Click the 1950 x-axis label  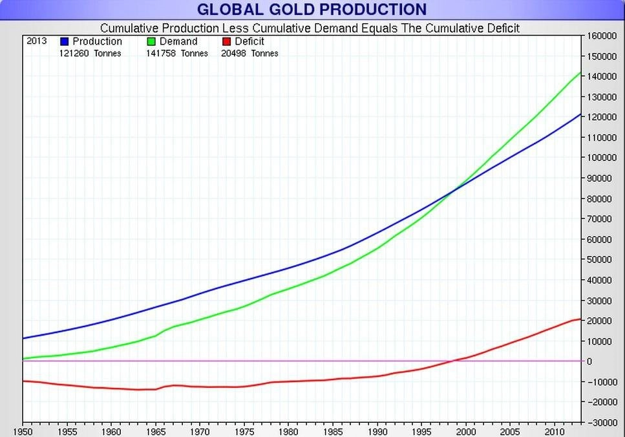[23, 432]
